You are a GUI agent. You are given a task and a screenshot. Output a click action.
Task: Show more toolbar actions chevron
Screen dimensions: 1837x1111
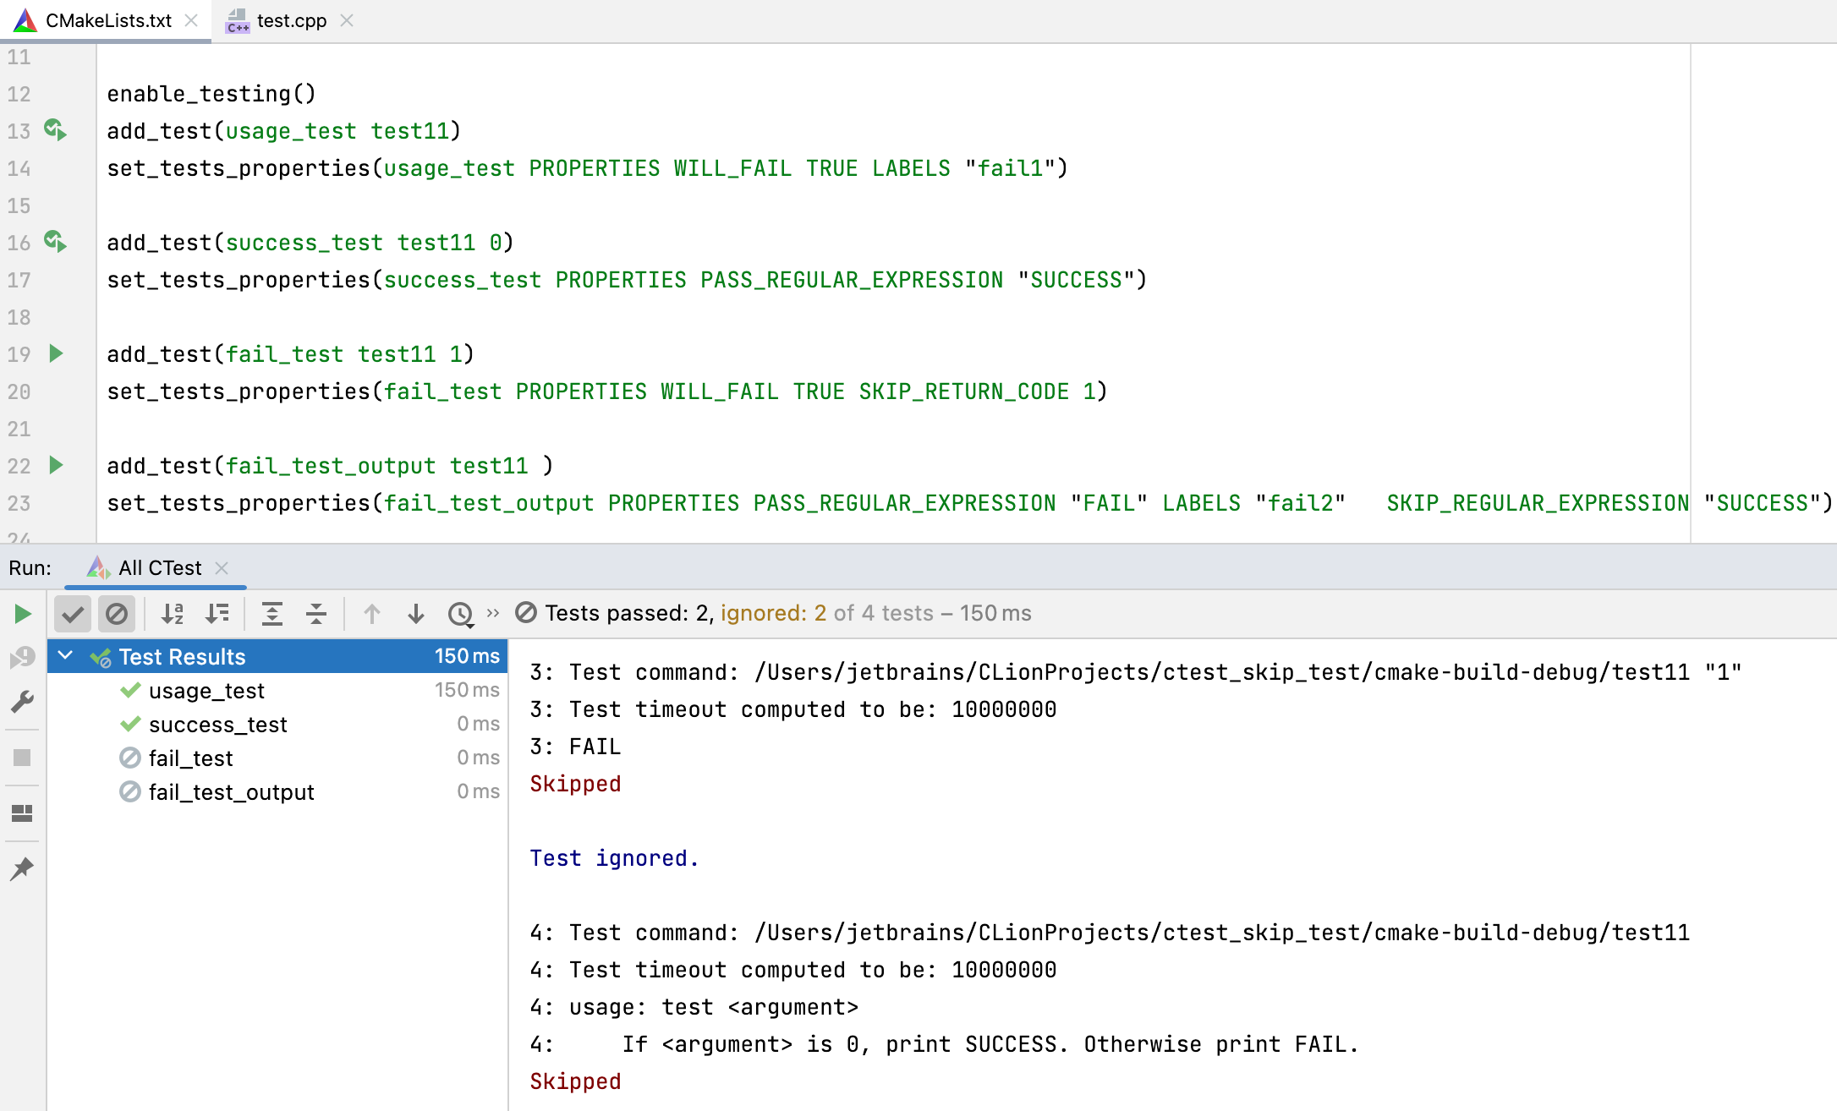pos(493,613)
